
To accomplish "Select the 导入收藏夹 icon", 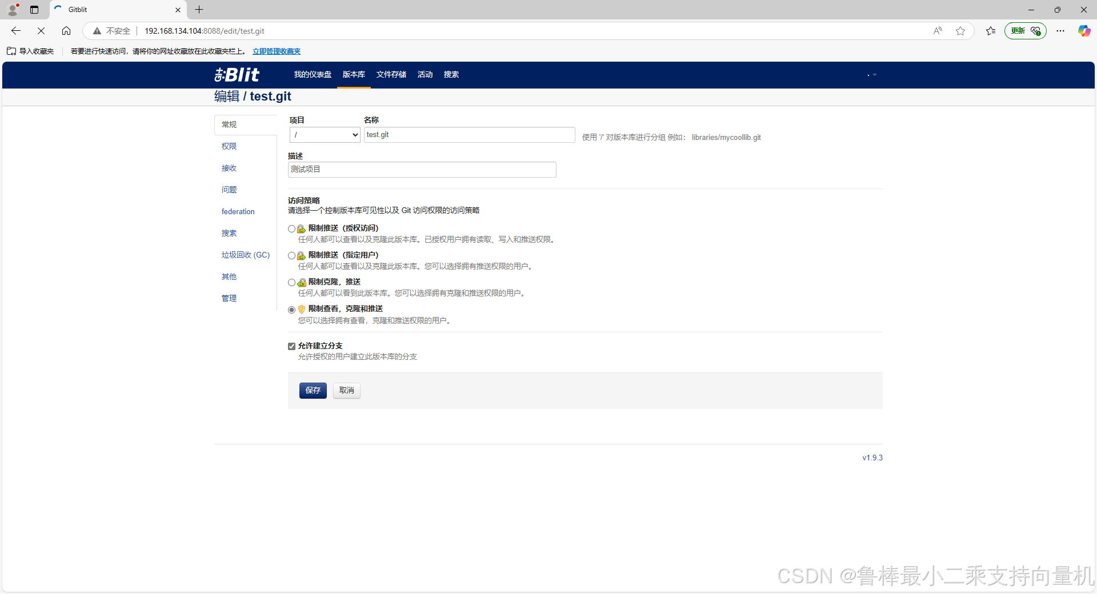I will (11, 51).
